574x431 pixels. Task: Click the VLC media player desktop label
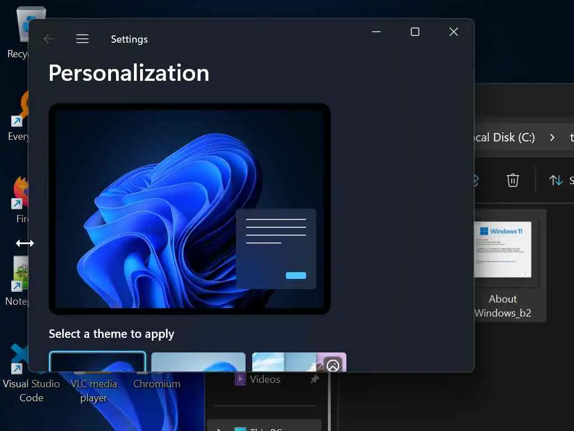94,391
